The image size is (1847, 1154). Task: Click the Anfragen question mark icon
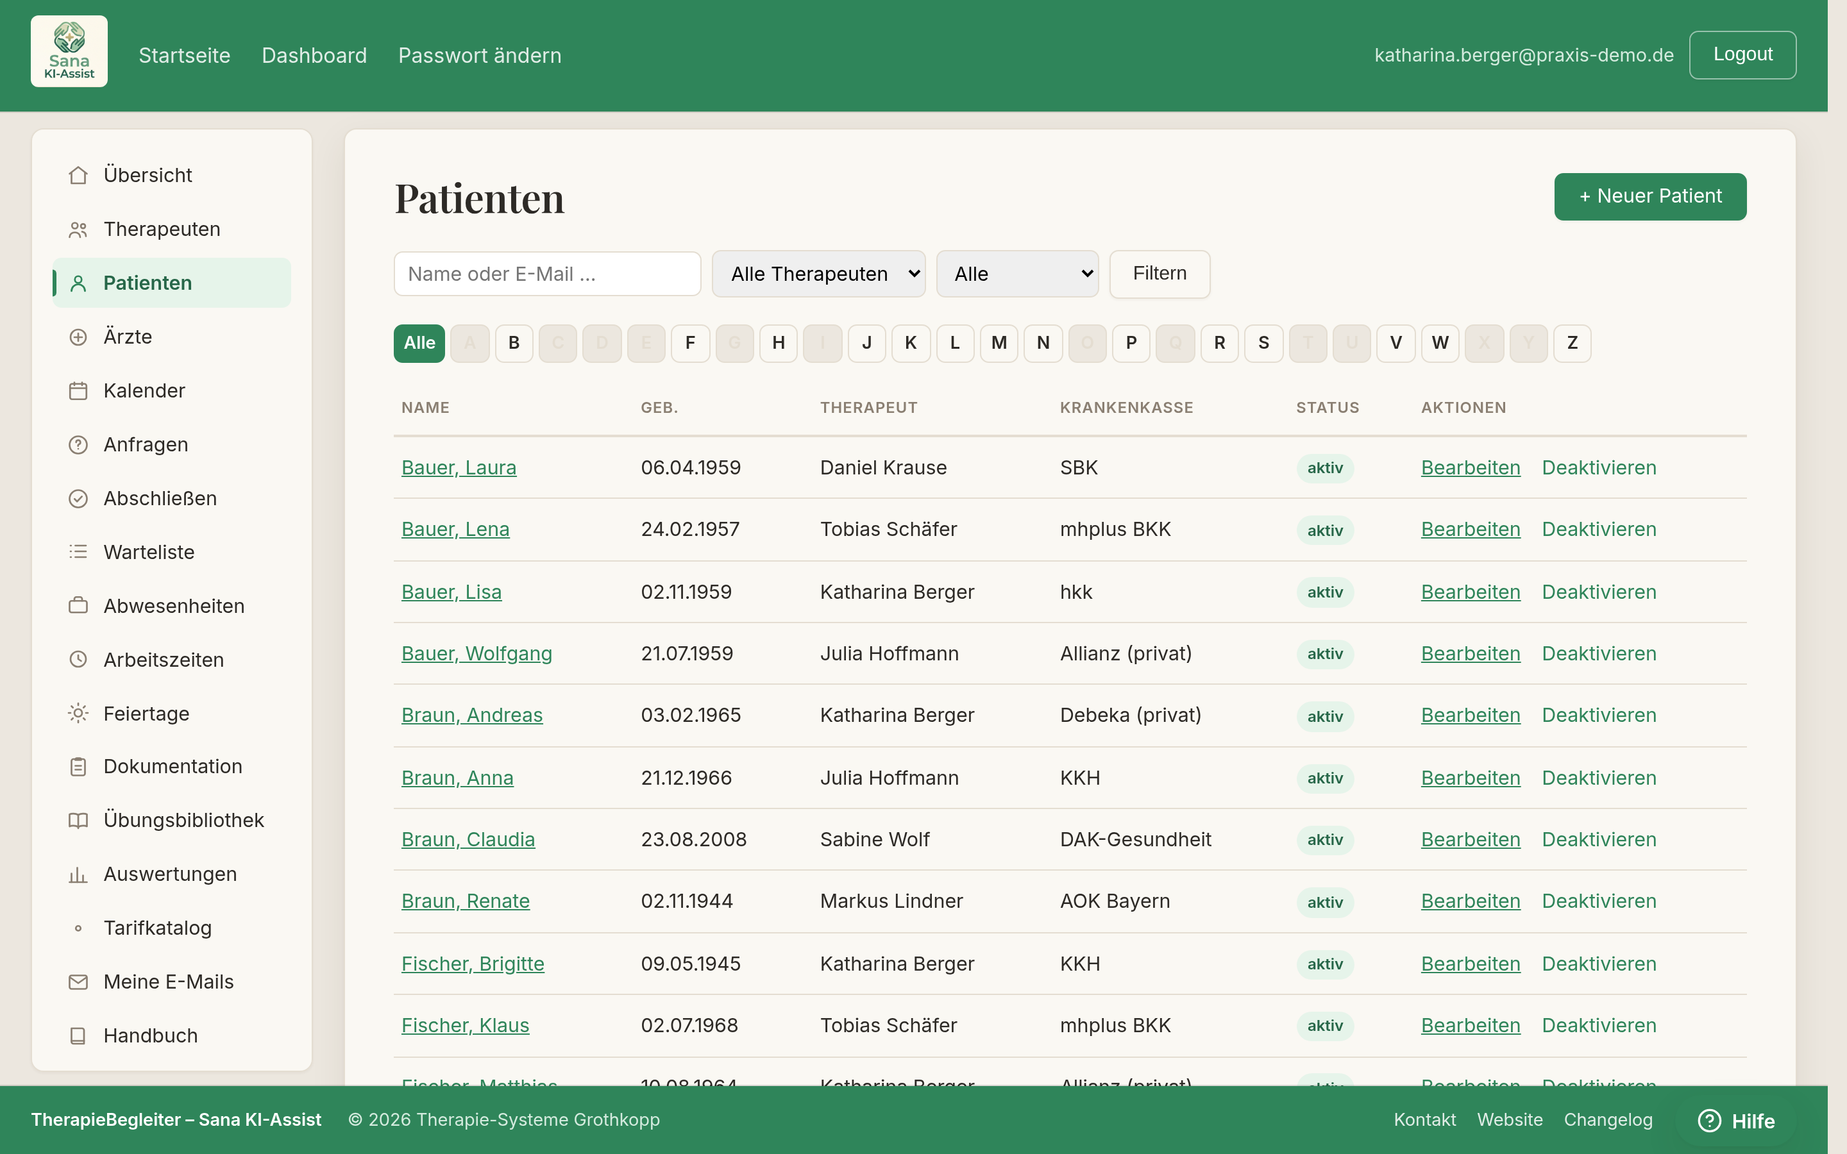pos(78,445)
